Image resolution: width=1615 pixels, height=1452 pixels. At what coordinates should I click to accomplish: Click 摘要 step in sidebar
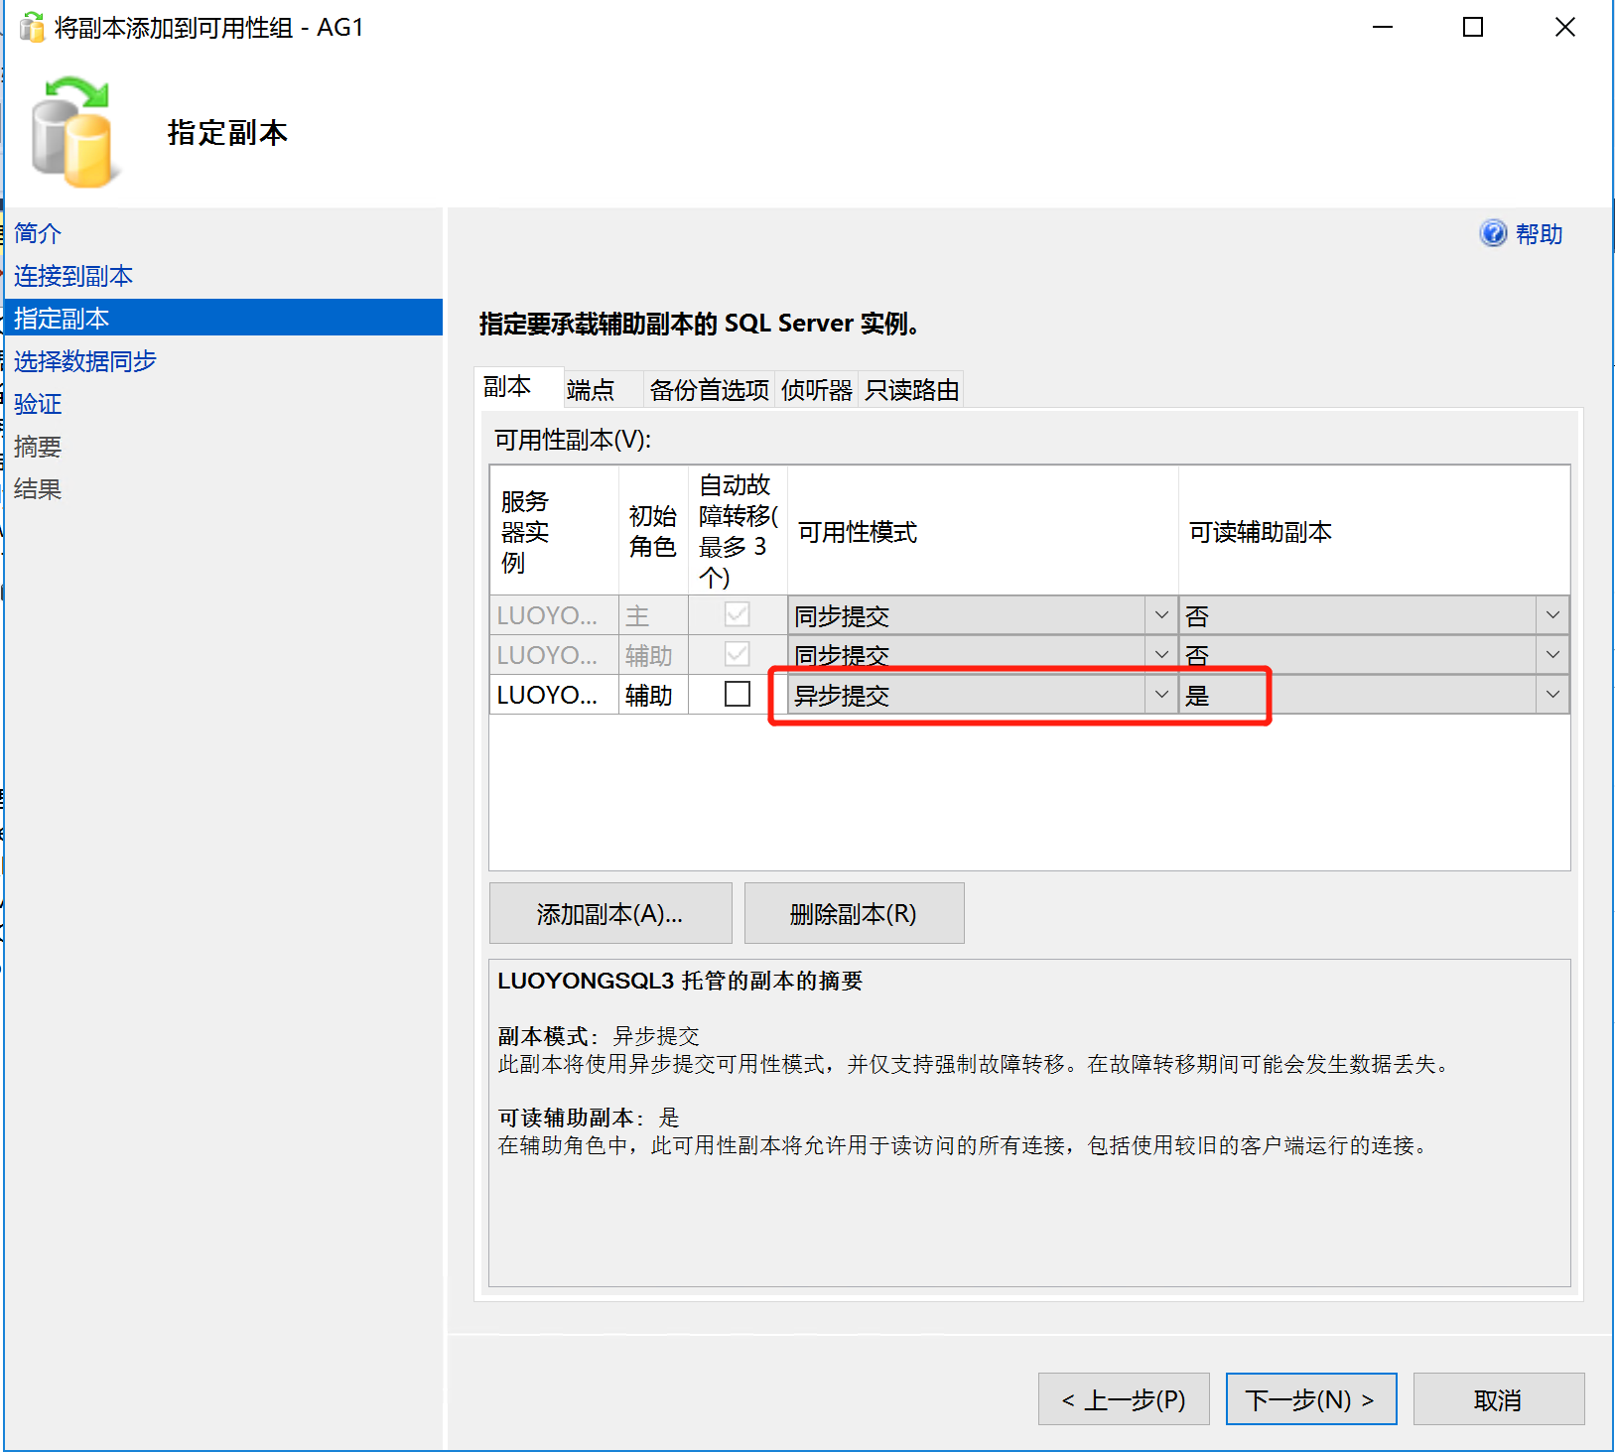click(38, 447)
